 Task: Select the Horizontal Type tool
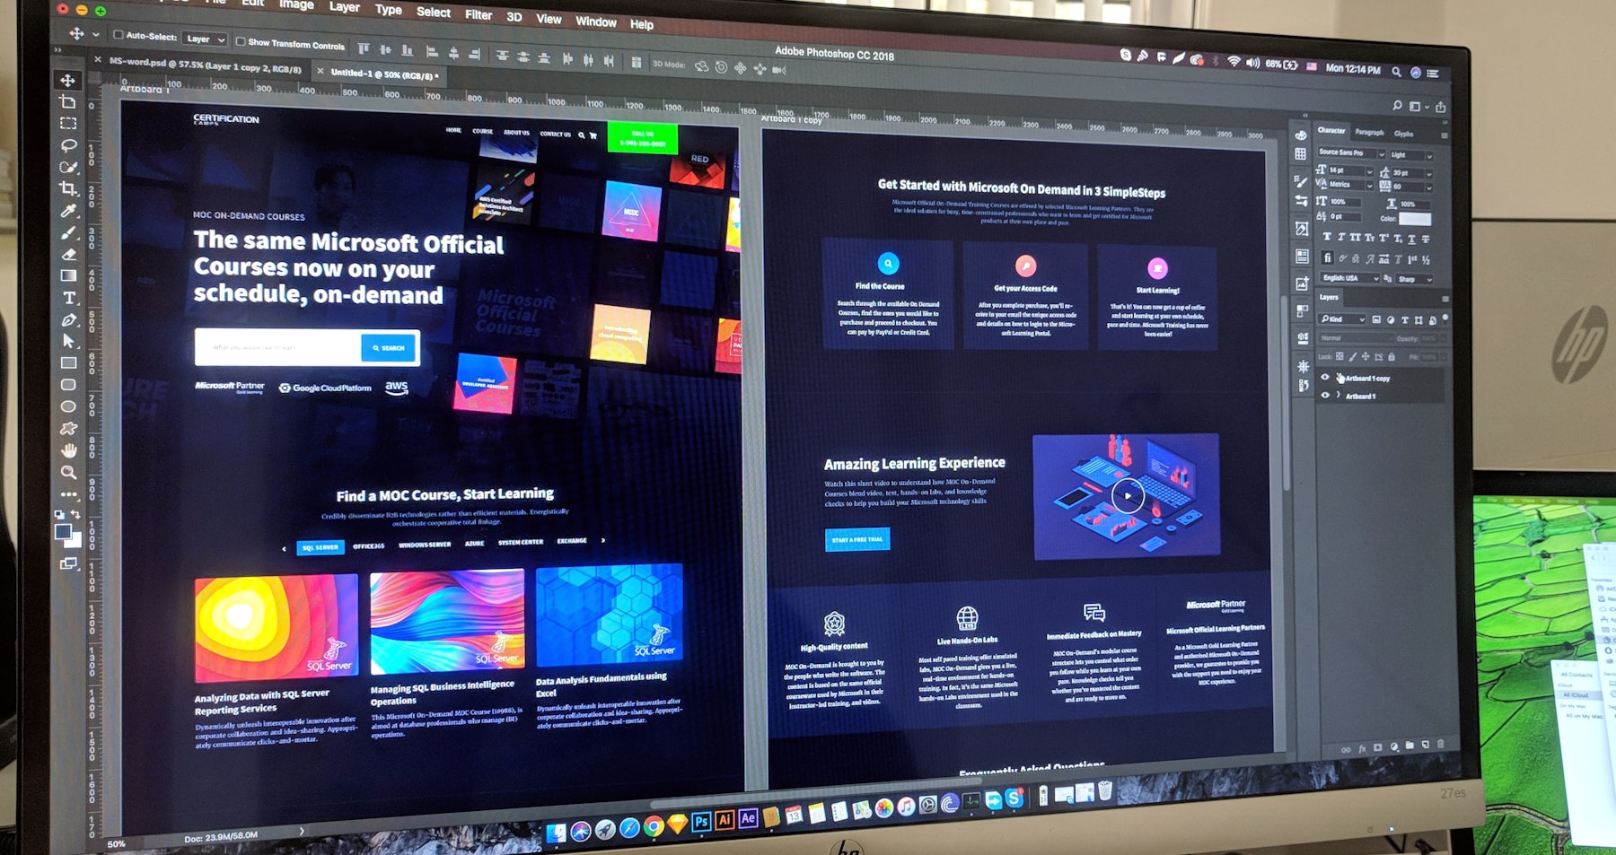(x=68, y=298)
